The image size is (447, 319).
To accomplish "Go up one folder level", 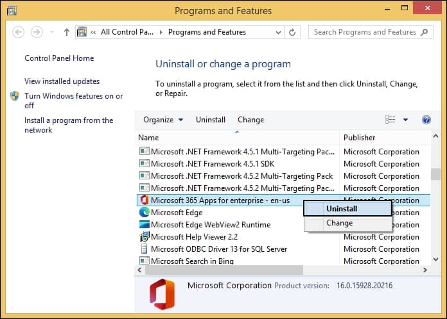I will [x=67, y=32].
